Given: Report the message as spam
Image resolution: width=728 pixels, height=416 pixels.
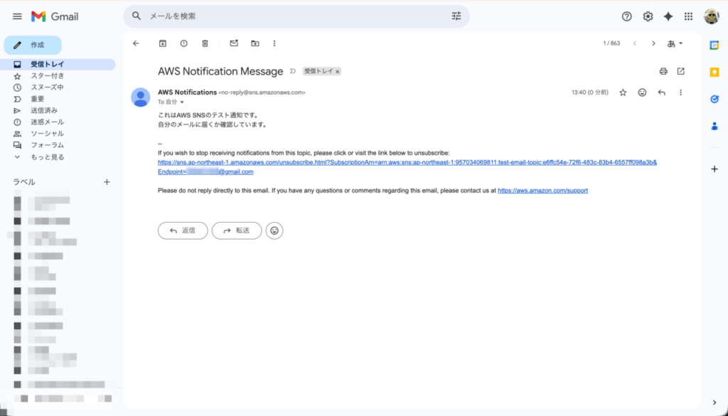Looking at the screenshot, I should (x=184, y=43).
